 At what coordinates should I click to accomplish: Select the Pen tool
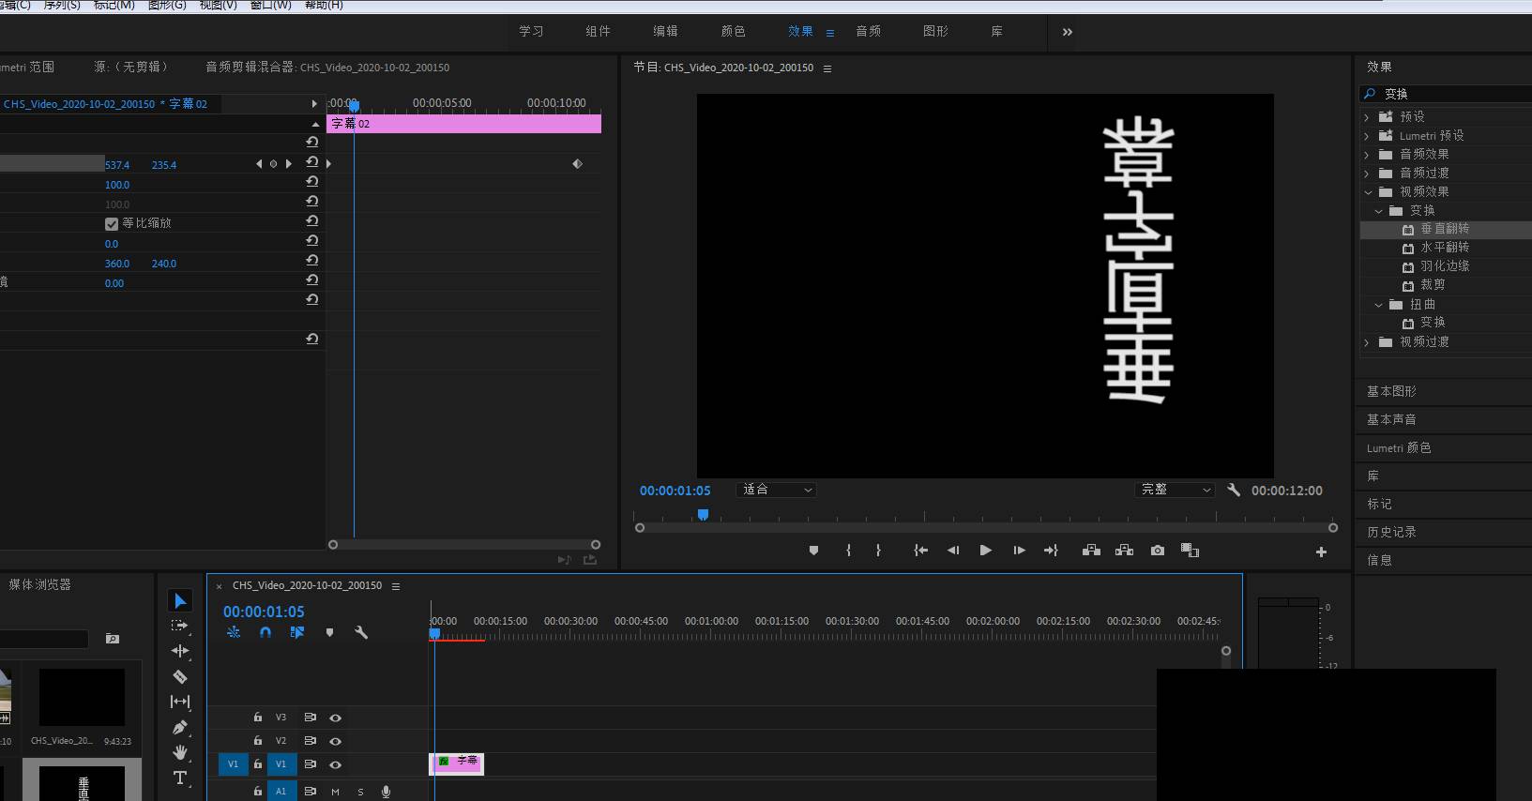pyautogui.click(x=180, y=727)
